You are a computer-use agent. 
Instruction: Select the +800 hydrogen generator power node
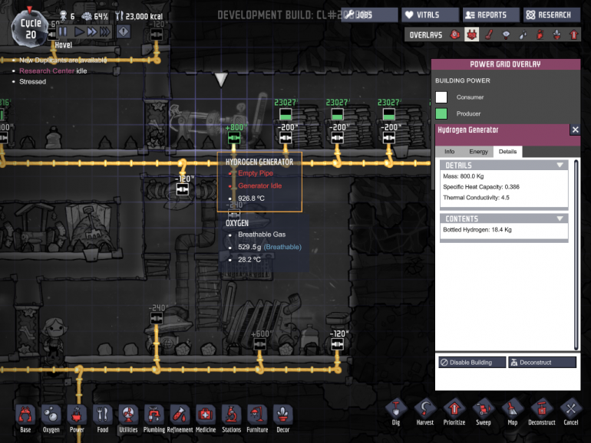click(x=233, y=138)
